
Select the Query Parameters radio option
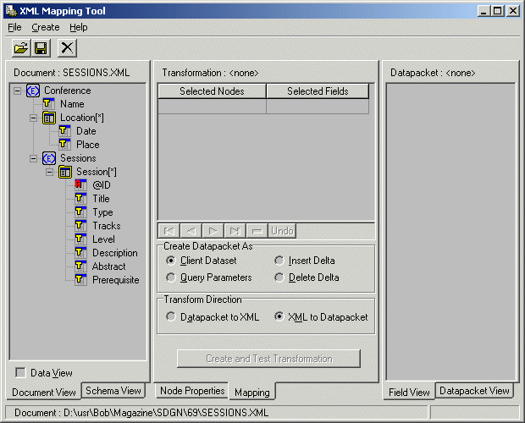point(172,277)
